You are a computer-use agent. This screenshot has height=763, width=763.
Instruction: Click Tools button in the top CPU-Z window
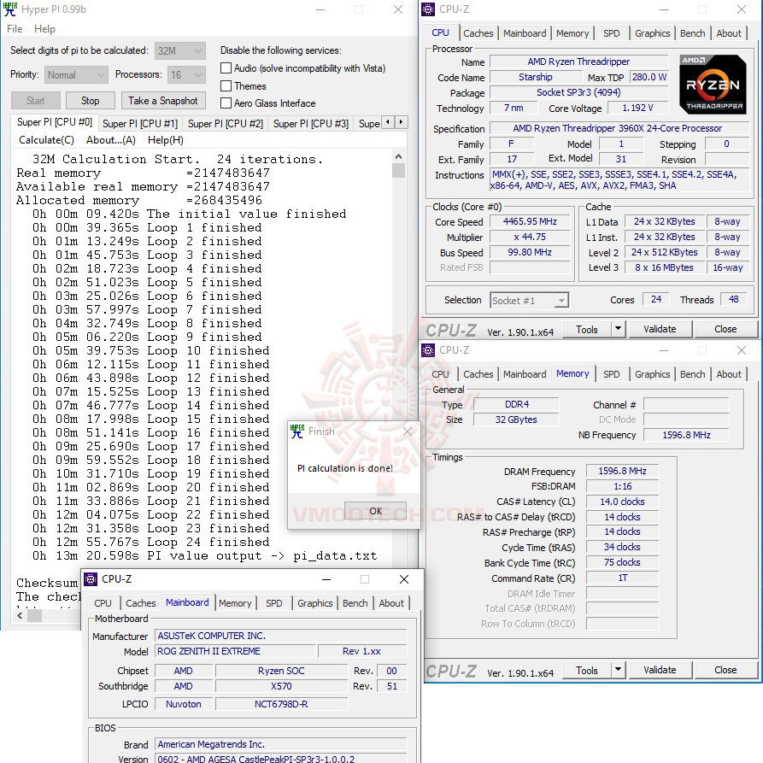(587, 330)
